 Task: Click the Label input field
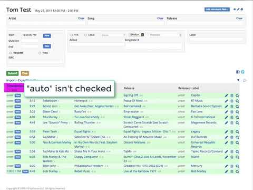click(216, 40)
